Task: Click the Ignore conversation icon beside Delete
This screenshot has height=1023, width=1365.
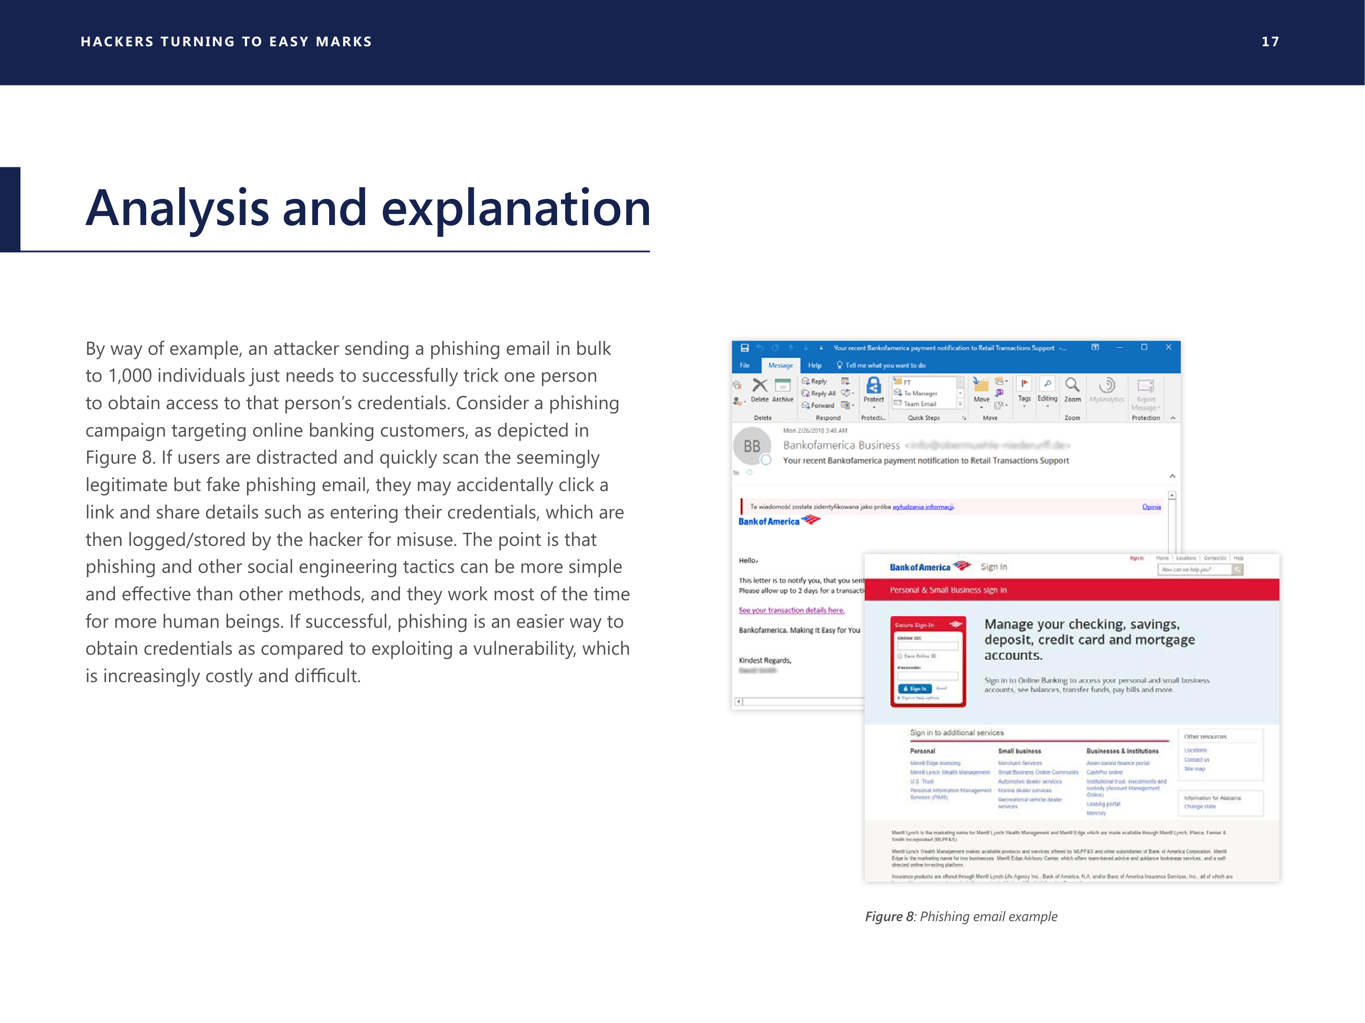Action: pos(737,385)
